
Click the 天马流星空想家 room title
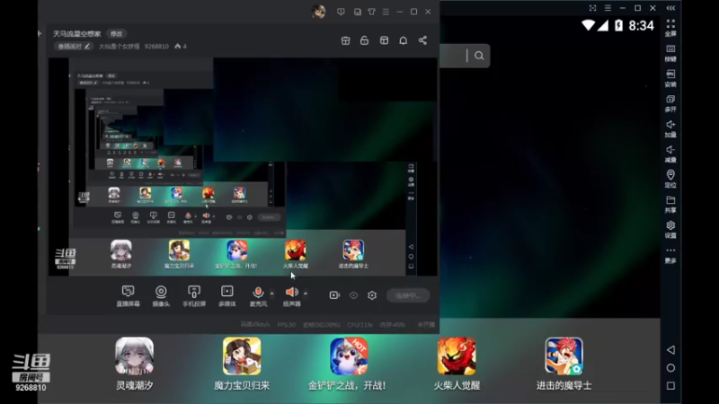[x=77, y=33]
